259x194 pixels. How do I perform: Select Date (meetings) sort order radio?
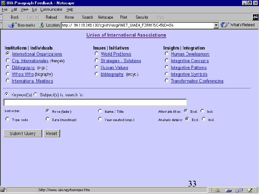[47, 119]
